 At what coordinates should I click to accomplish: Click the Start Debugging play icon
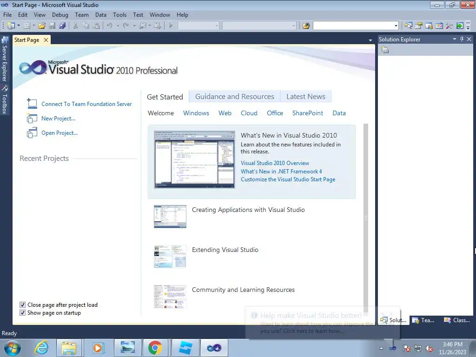coord(171,26)
